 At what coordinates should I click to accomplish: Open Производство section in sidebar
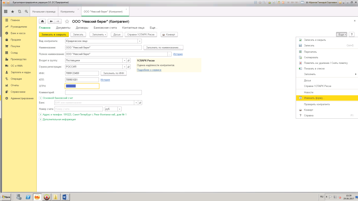pos(19,59)
